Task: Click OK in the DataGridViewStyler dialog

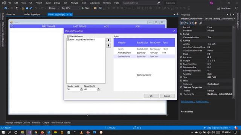Action: click(151, 96)
